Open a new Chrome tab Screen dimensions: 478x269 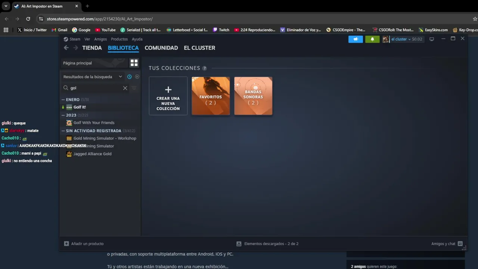[x=87, y=6]
